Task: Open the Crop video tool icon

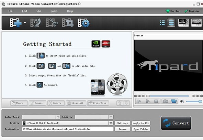Action: pyautogui.click(x=68, y=23)
